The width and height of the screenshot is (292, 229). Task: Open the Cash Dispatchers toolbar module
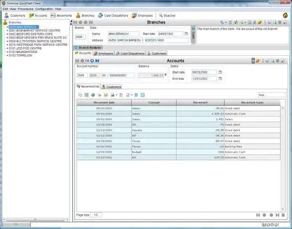pyautogui.click(x=113, y=16)
